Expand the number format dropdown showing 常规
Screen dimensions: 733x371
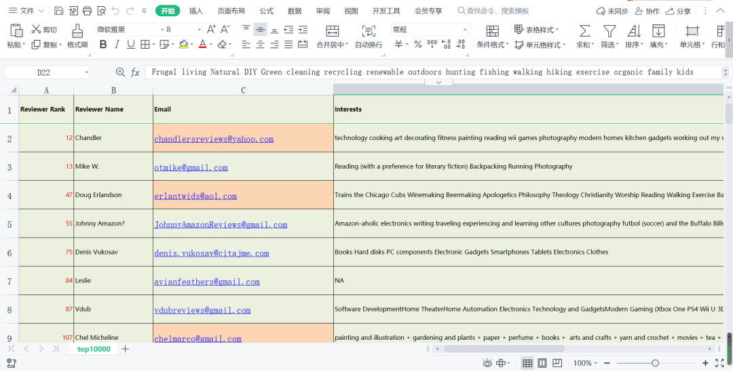click(x=464, y=30)
